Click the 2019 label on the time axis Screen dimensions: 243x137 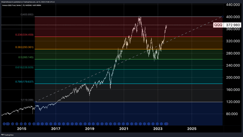pos(90,129)
